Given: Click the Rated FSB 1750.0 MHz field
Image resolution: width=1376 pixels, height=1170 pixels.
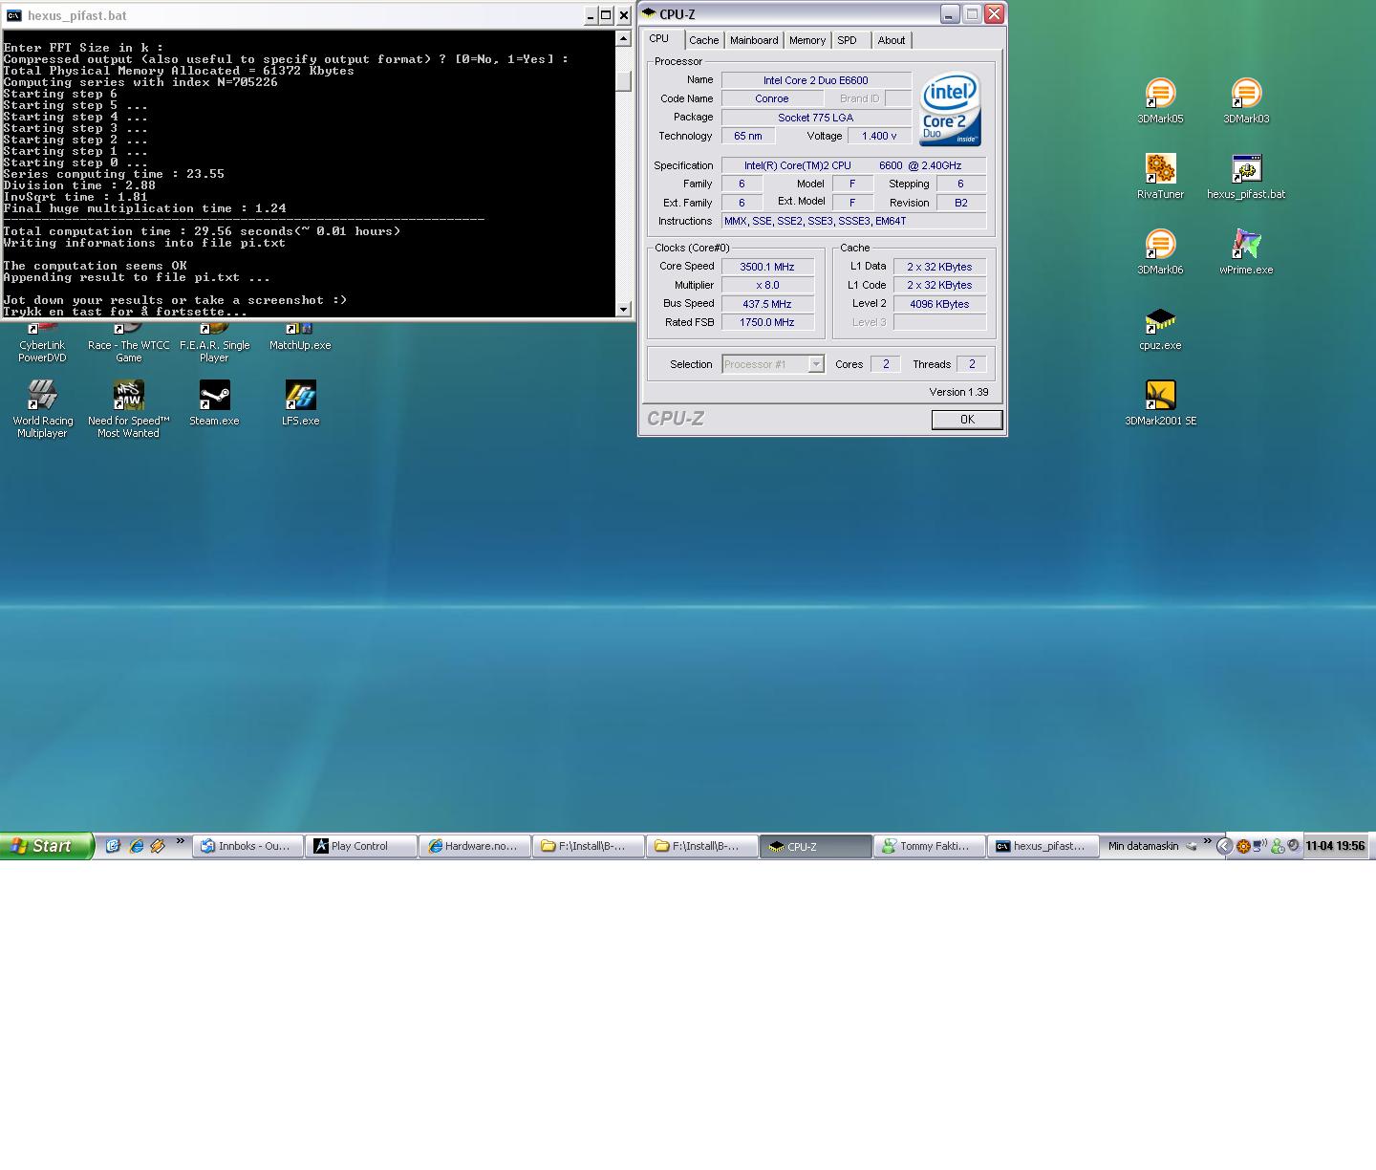Looking at the screenshot, I should point(767,322).
